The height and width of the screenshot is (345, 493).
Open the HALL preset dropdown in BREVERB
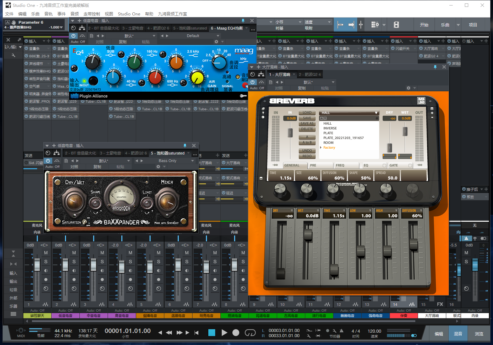pyautogui.click(x=349, y=113)
